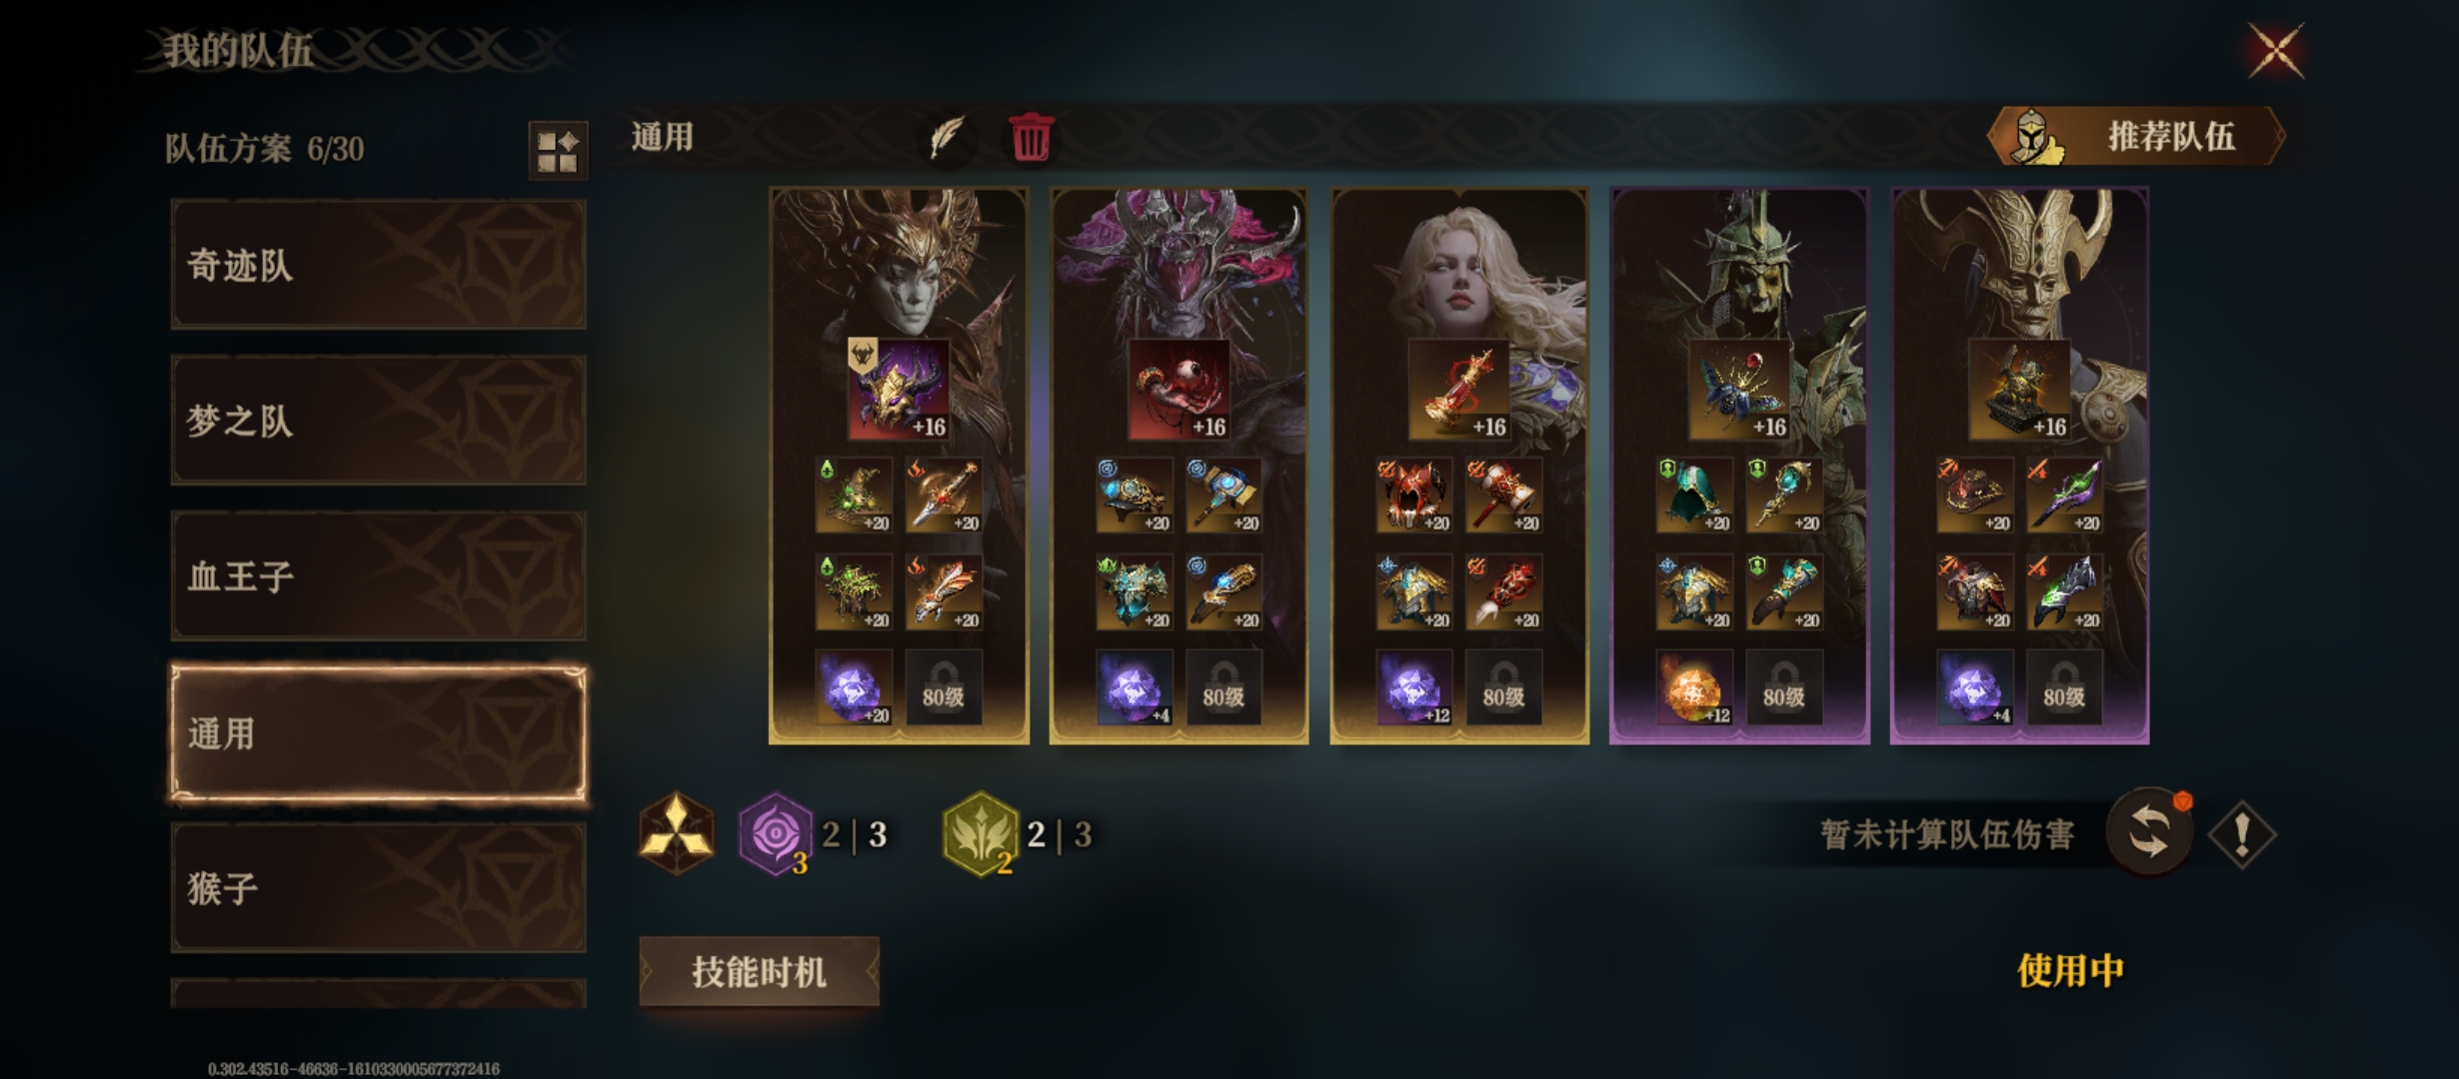
Task: Open the horned mask artifact +16 slot
Action: click(x=899, y=390)
